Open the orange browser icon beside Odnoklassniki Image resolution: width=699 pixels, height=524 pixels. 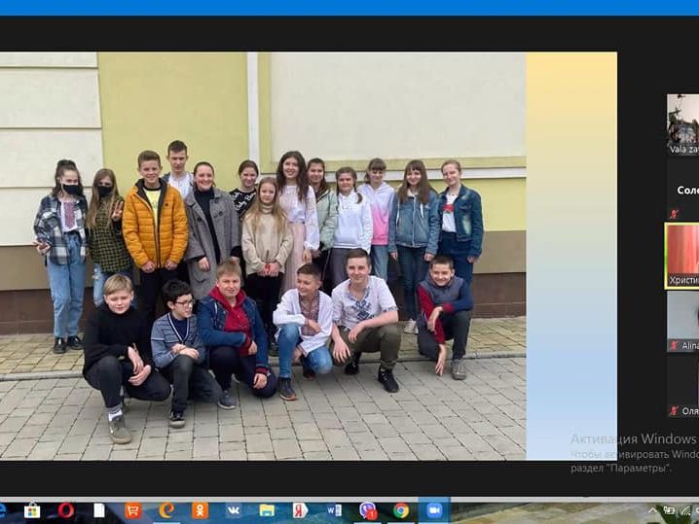tap(166, 510)
